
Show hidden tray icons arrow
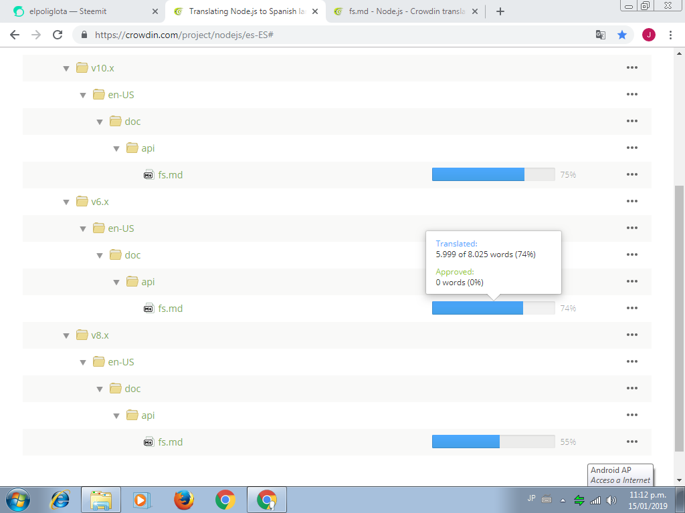563,500
